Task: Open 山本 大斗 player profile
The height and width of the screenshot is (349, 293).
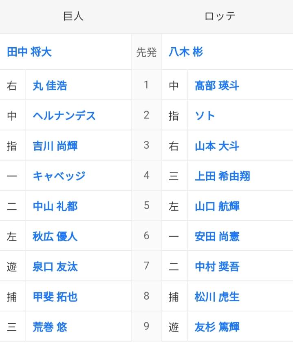Action: pyautogui.click(x=217, y=146)
